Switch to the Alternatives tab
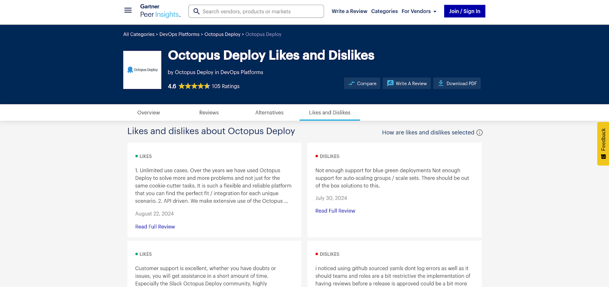This screenshot has height=287, width=609. coord(269,113)
